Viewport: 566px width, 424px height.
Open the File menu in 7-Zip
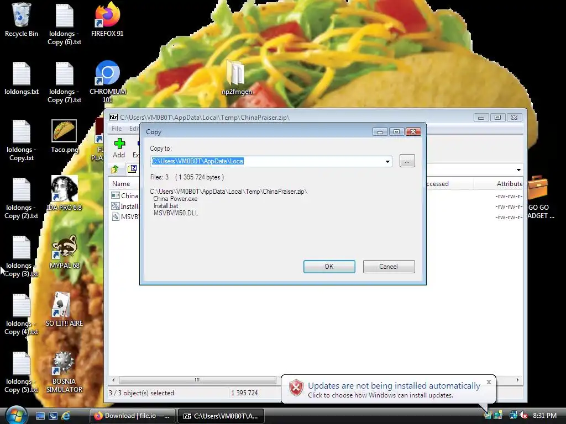(116, 128)
